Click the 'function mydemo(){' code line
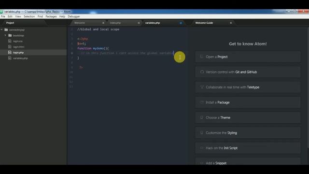Image resolution: width=309 pixels, height=174 pixels. click(x=93, y=48)
